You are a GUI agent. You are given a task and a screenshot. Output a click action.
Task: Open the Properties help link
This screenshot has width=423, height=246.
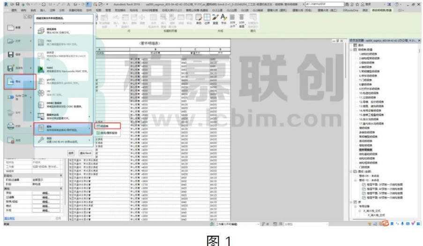point(9,218)
